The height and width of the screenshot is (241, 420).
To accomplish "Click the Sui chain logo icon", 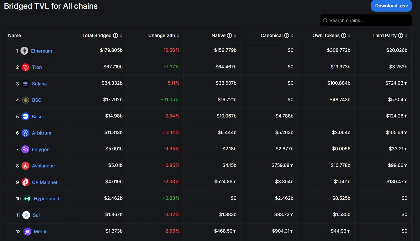I will coord(26,215).
